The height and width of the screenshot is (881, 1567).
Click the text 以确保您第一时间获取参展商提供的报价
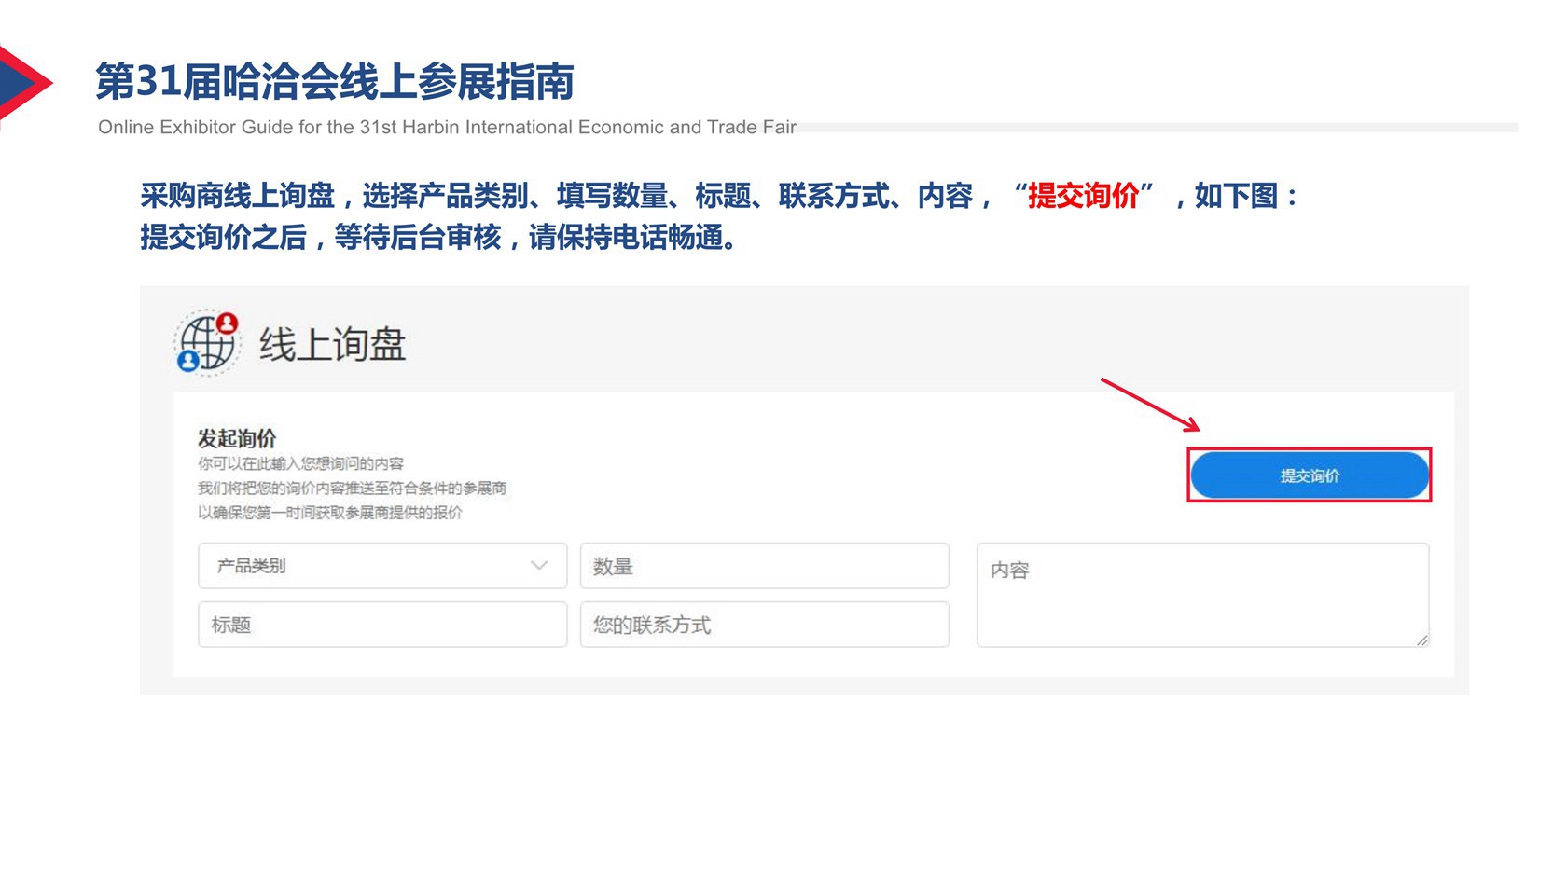coord(329,512)
